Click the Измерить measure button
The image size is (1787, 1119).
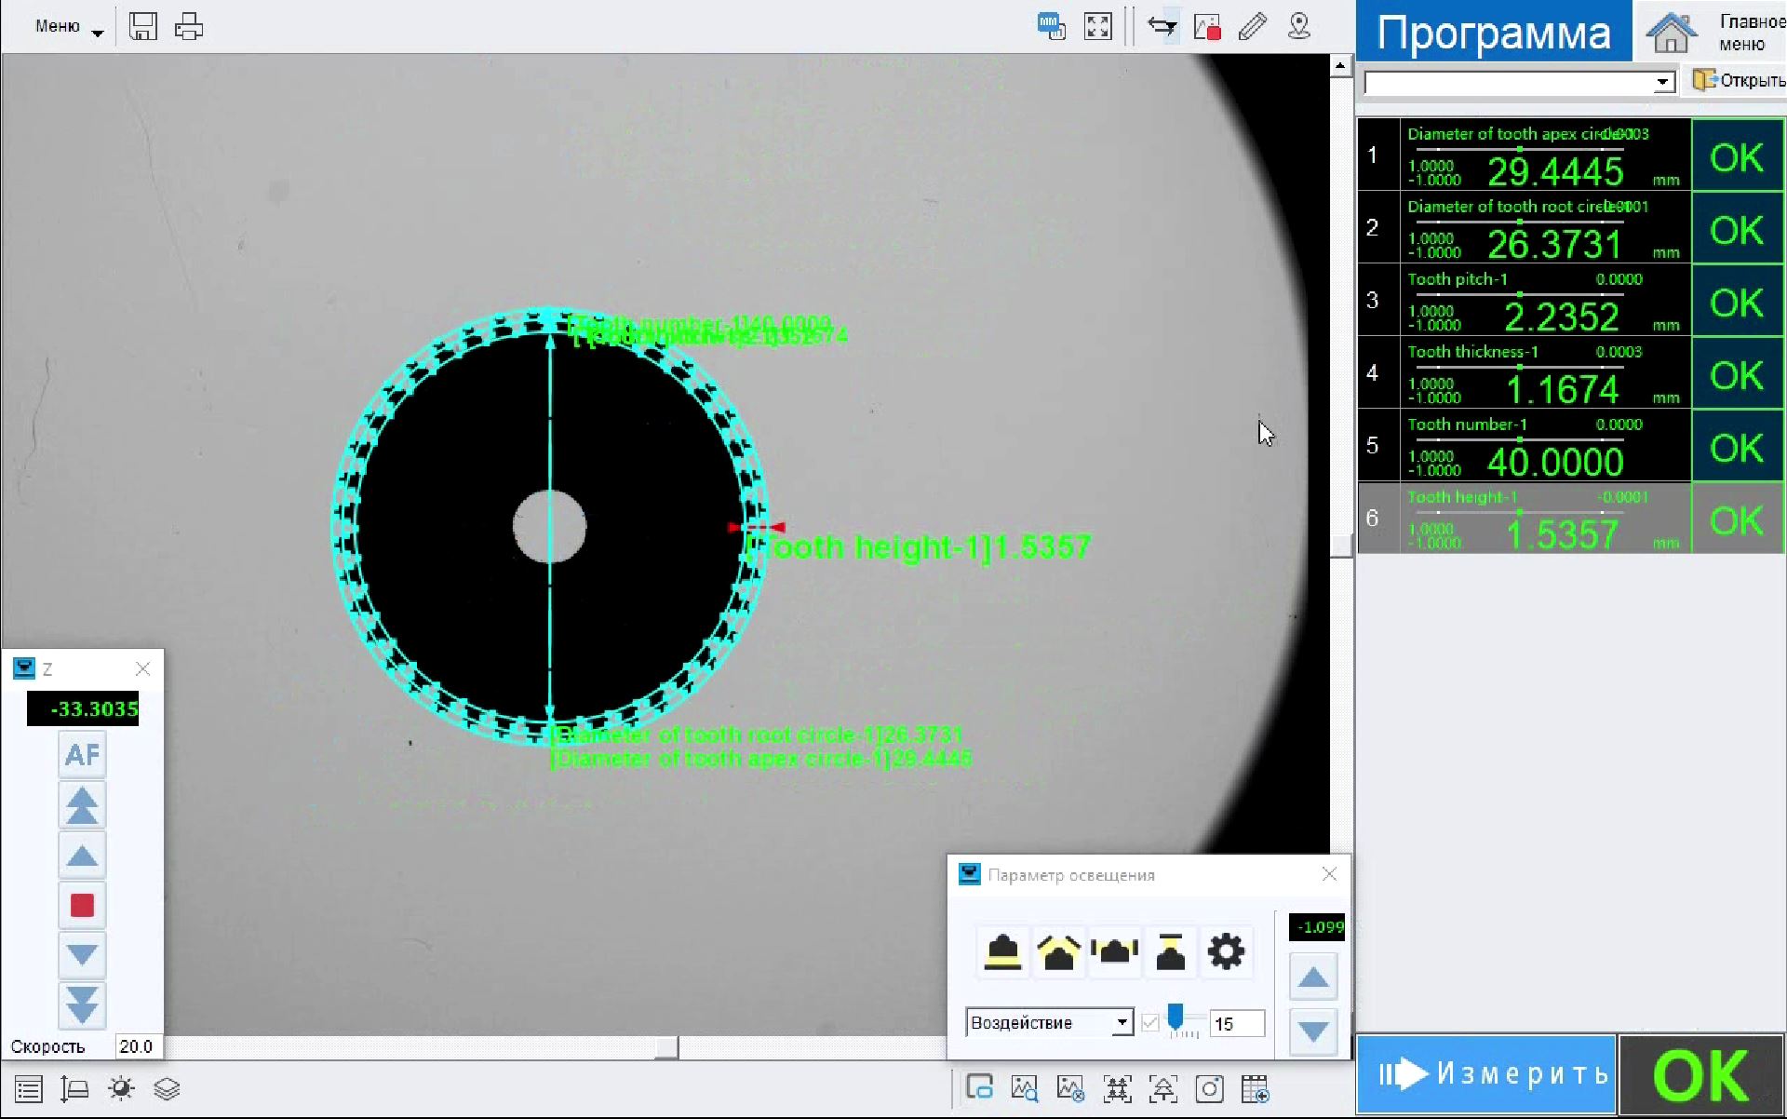pos(1486,1074)
